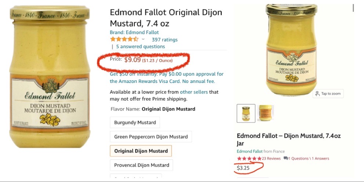Click the tap-to-zoom hand icon
Viewport: 364px width, 182px height.
click(317, 94)
